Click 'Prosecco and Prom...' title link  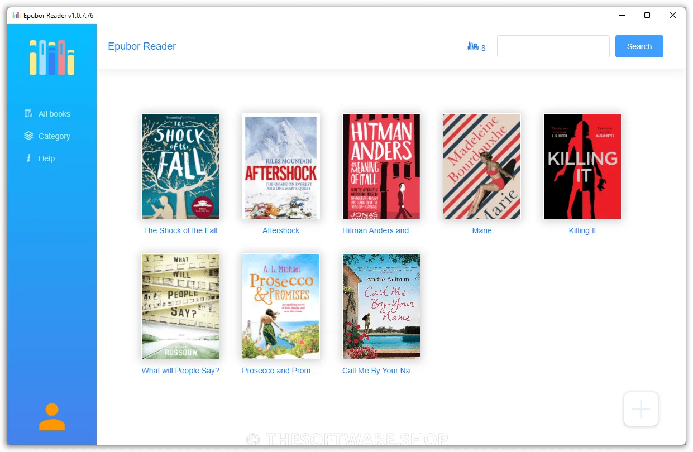pyautogui.click(x=280, y=371)
